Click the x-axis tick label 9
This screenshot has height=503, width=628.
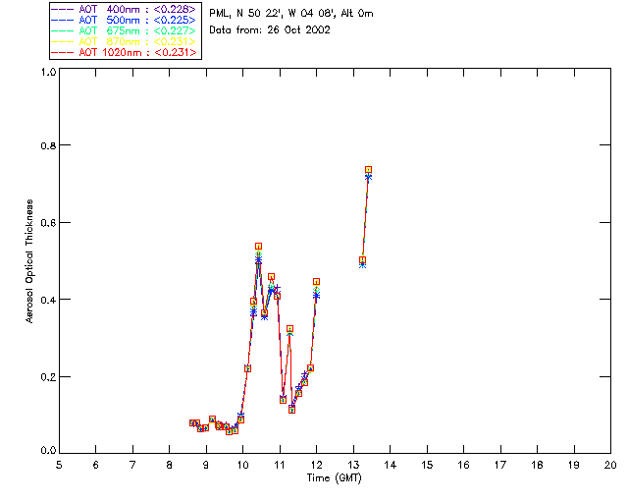pyautogui.click(x=206, y=465)
